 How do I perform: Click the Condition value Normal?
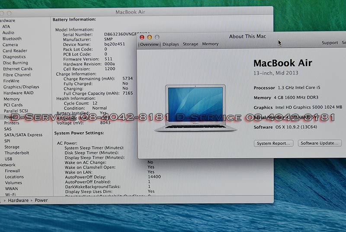(99, 108)
